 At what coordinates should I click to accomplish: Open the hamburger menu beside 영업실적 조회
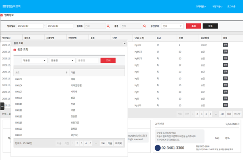[x=4, y=6]
